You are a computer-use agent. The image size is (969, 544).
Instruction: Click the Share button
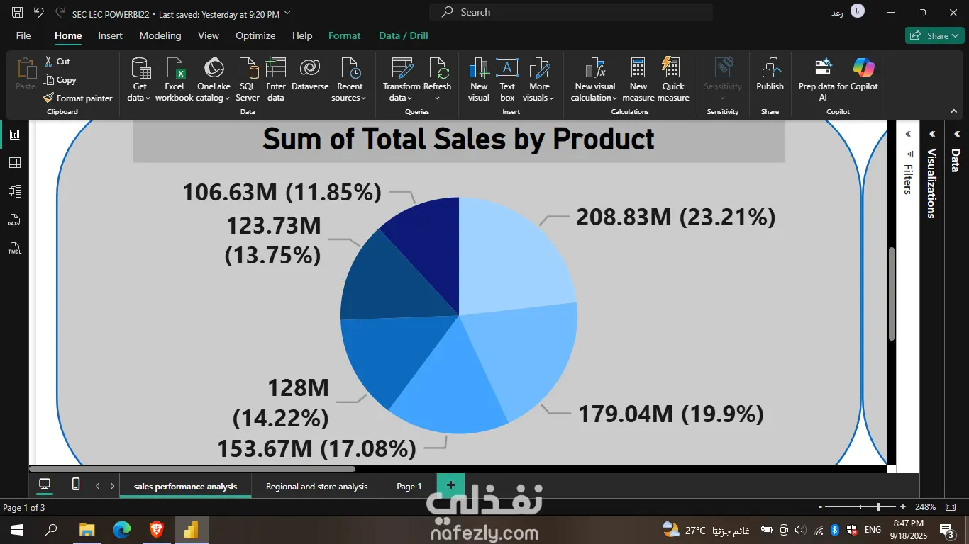click(x=934, y=35)
